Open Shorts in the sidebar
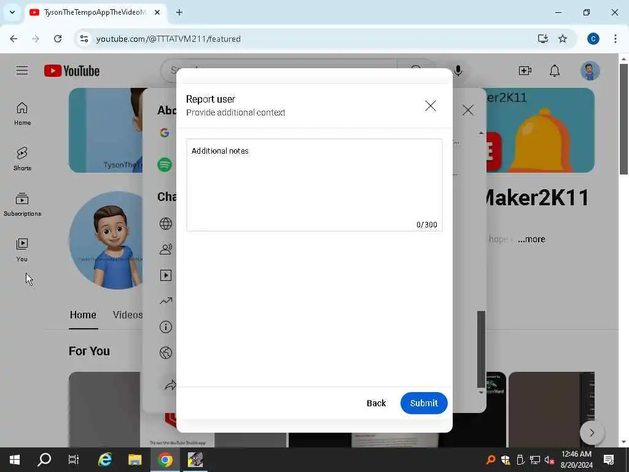Screen dimensions: 629x472 [23, 159]
